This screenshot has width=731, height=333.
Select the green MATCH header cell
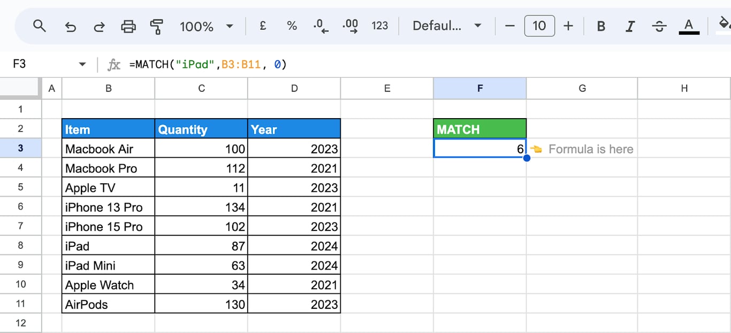point(480,129)
